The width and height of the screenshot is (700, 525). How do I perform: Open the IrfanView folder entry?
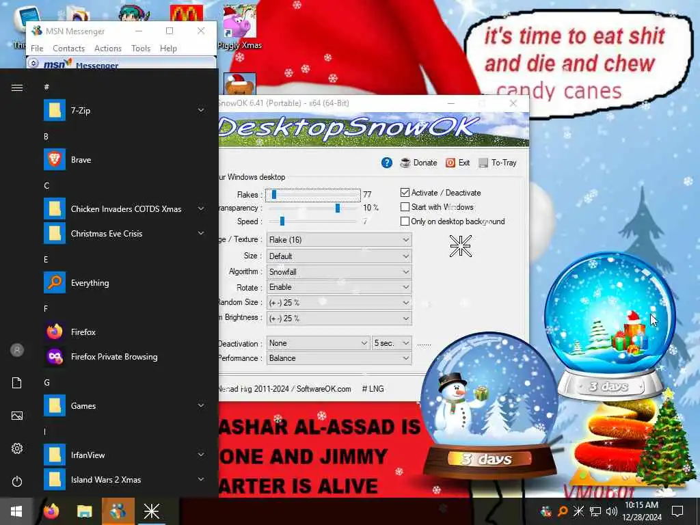(x=124, y=455)
